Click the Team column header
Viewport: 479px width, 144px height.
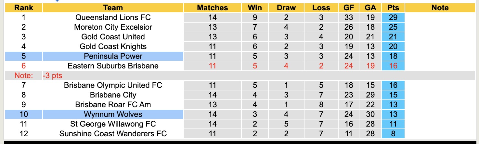click(113, 8)
